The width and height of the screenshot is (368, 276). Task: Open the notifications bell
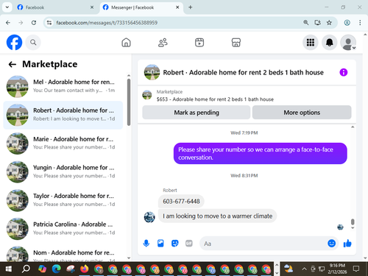tap(329, 43)
